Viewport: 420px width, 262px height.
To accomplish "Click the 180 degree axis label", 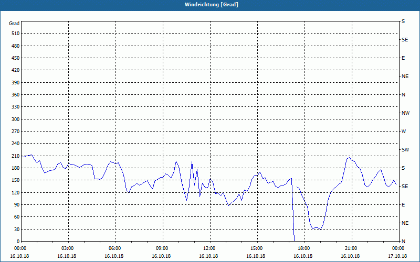I will click(x=16, y=168).
